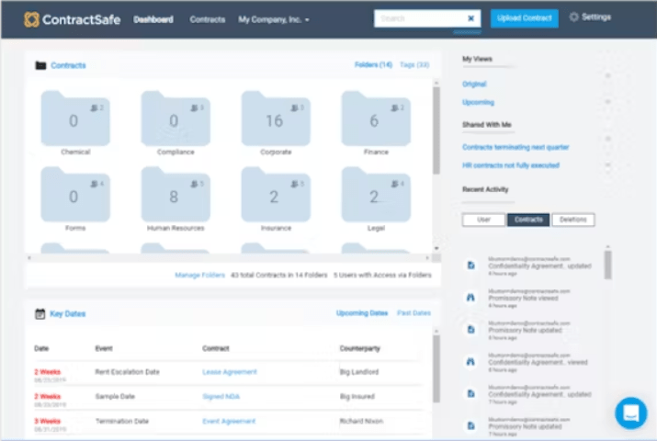Open the Human Resources folder icon
The image size is (657, 441).
tap(176, 195)
